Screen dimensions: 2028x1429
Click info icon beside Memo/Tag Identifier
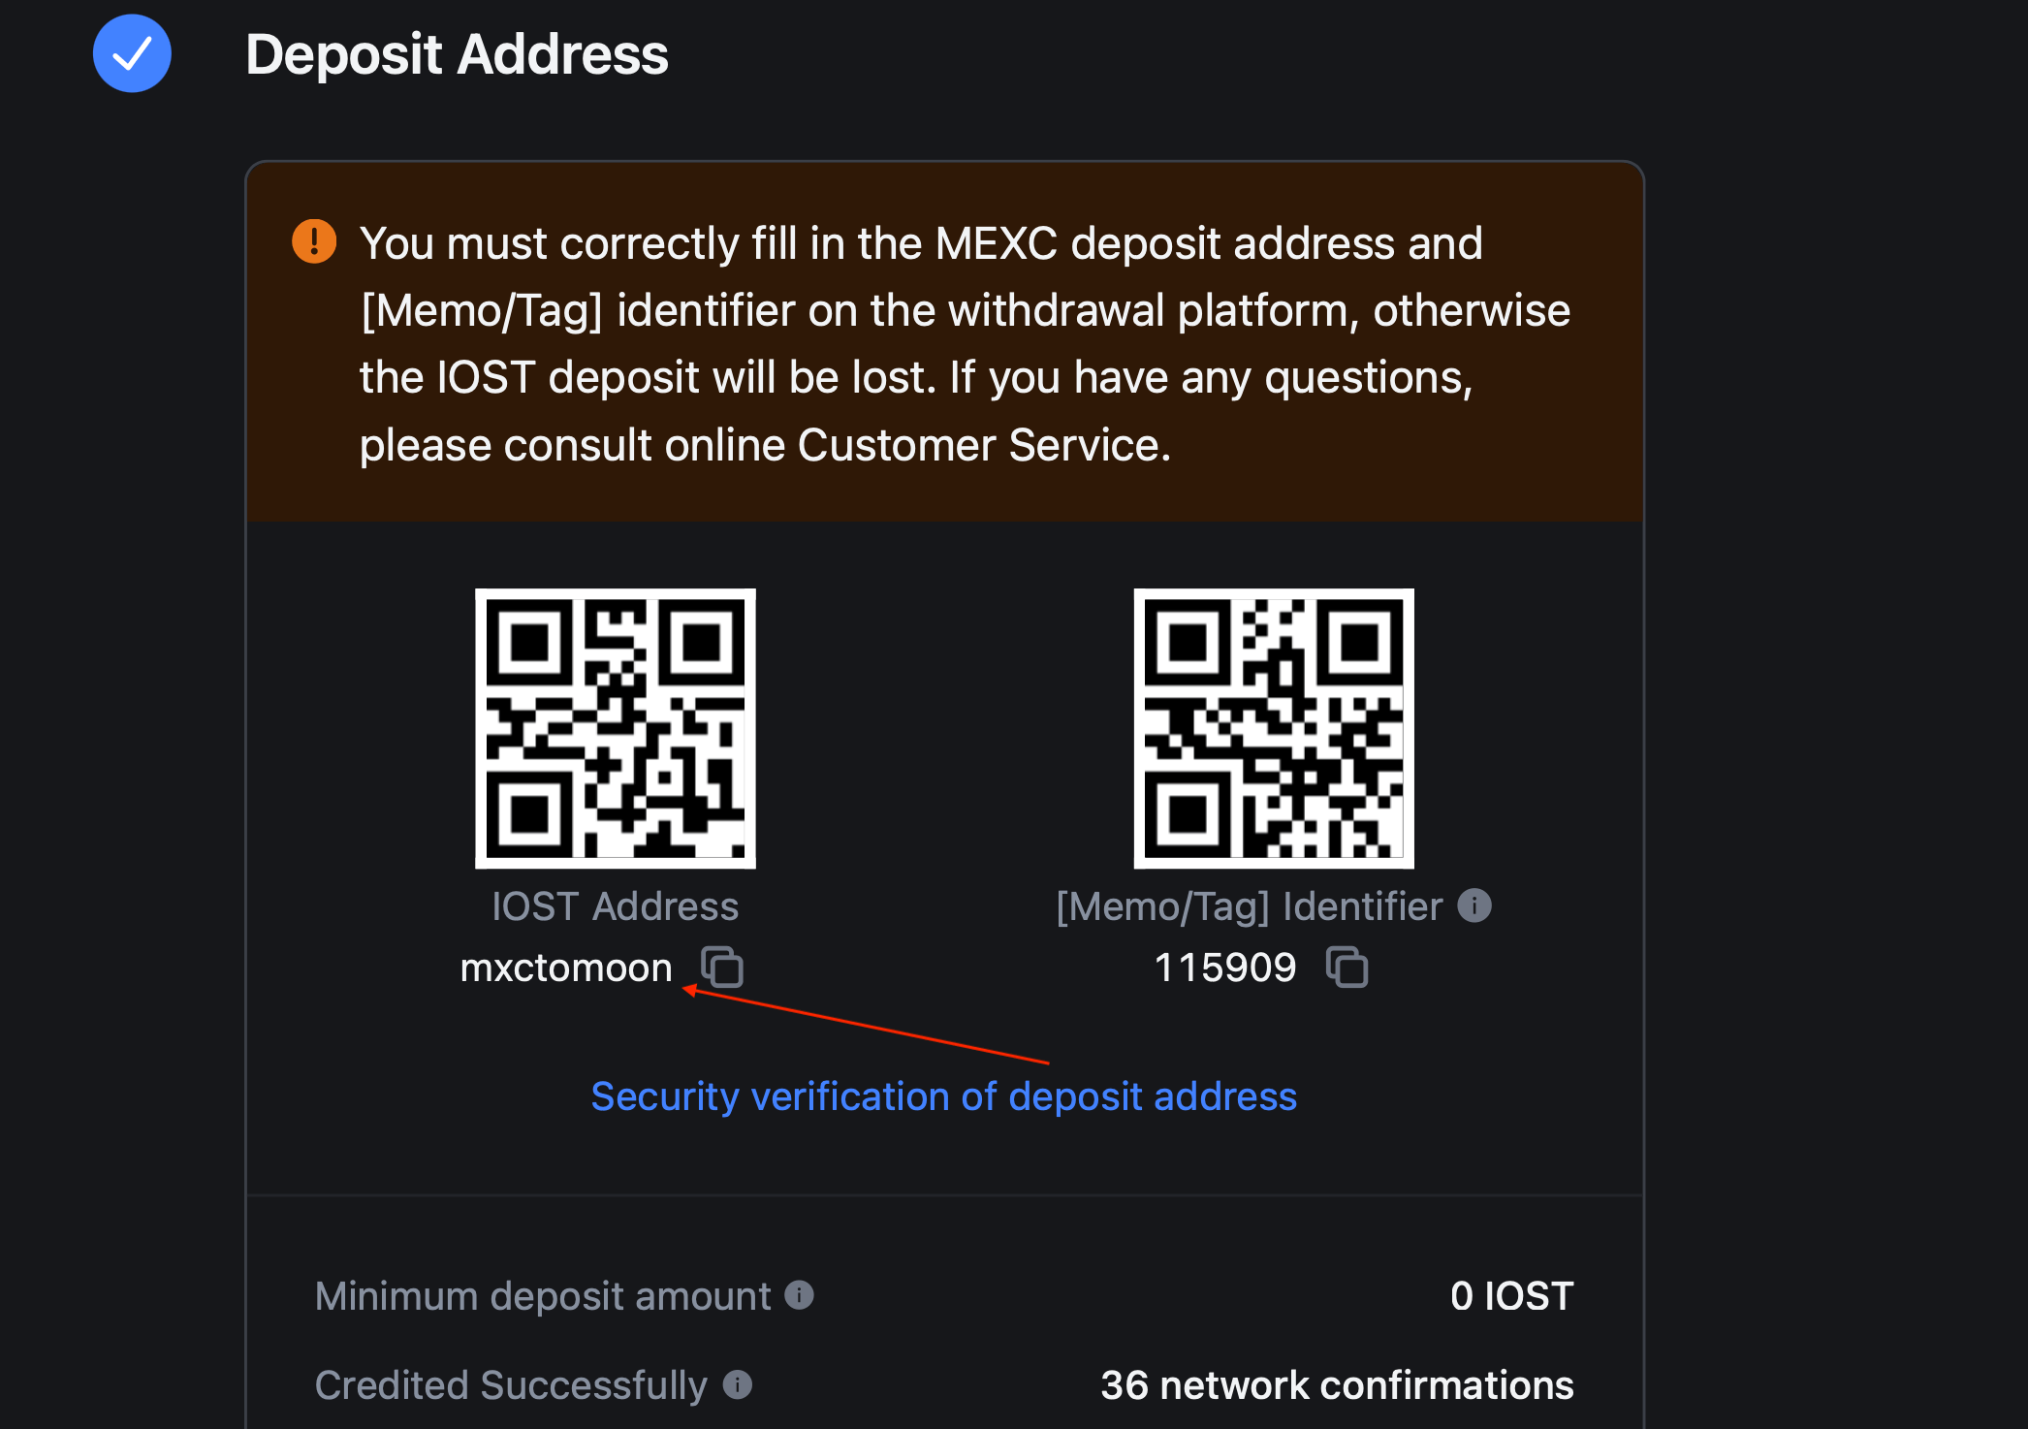pyautogui.click(x=1474, y=906)
